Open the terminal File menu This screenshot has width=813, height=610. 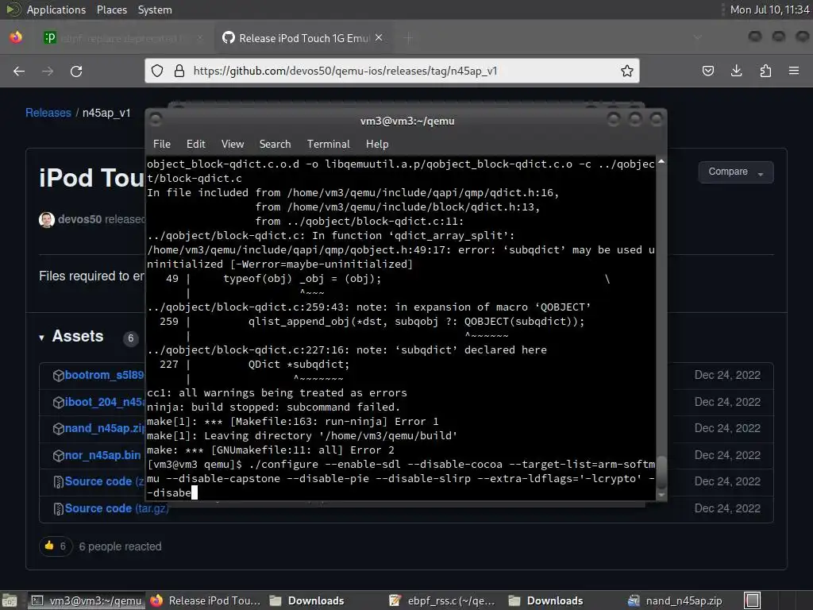point(162,145)
